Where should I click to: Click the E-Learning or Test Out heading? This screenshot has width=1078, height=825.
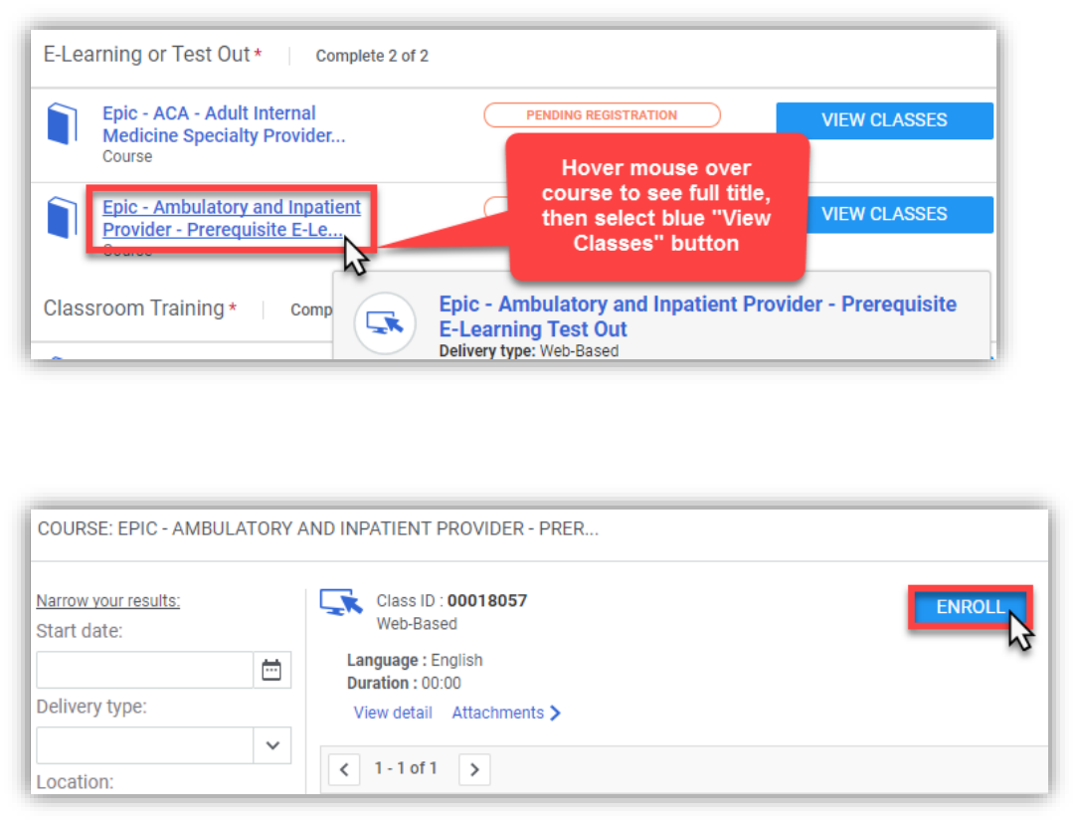[146, 55]
